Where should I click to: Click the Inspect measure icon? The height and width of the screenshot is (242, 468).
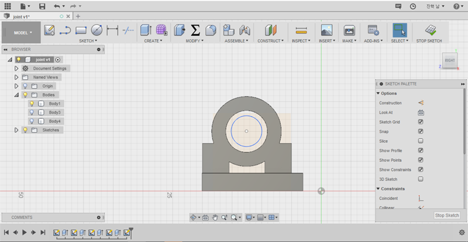click(301, 30)
